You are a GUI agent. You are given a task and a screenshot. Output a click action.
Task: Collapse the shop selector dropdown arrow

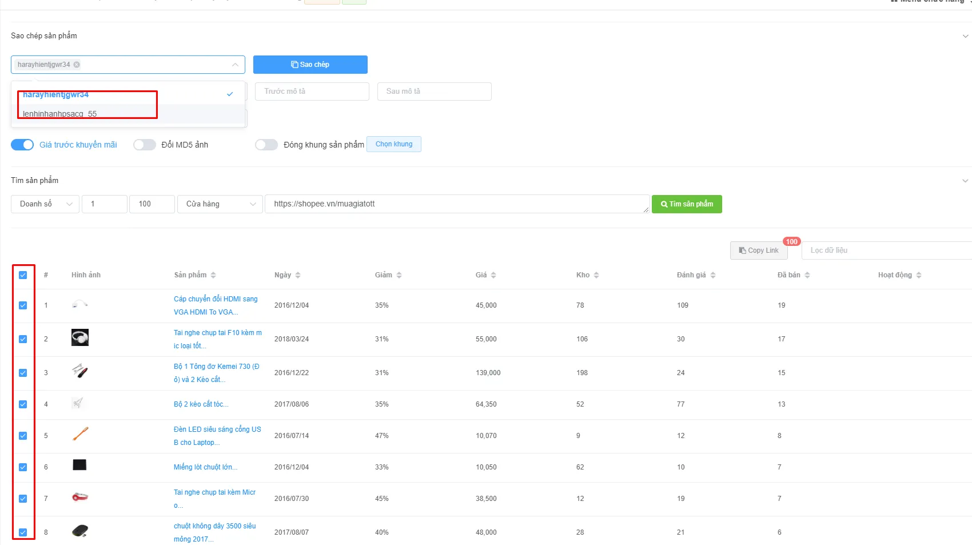235,65
